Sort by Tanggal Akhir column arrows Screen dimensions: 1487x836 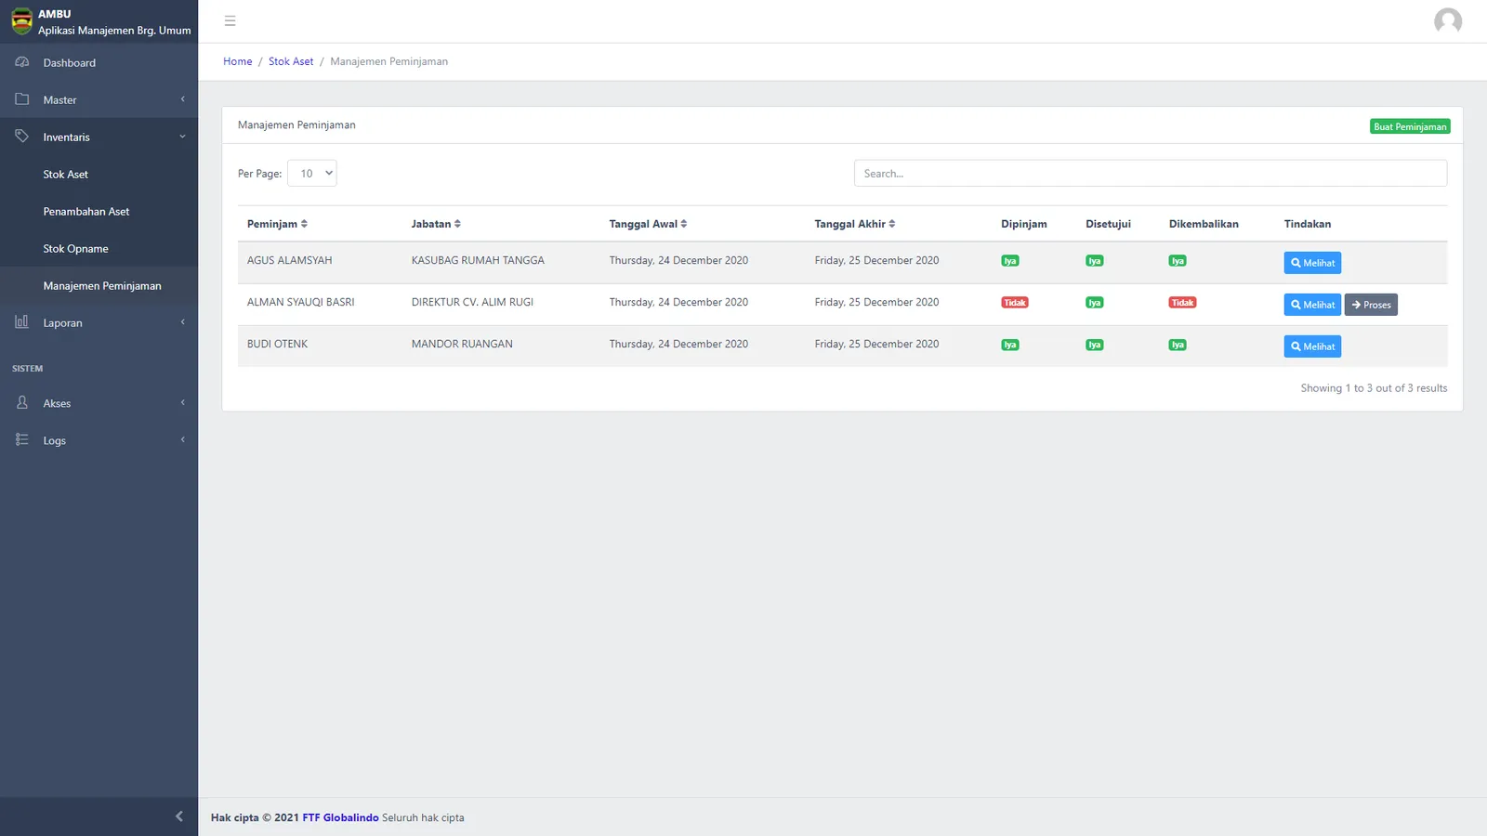[x=892, y=224]
